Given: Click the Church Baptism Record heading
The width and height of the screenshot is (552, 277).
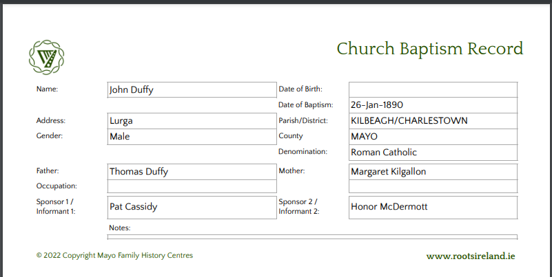Looking at the screenshot, I should (430, 49).
